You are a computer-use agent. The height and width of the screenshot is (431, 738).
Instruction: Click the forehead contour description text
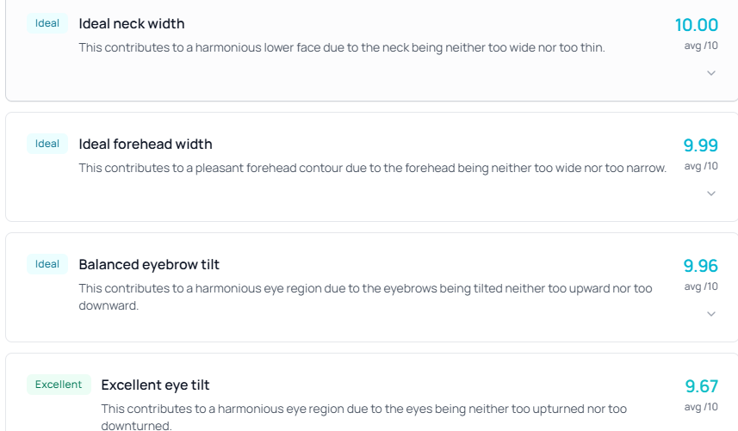click(373, 168)
